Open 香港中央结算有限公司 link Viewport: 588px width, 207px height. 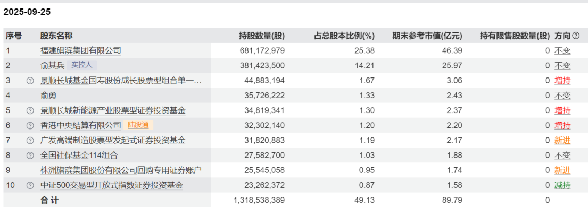pyautogui.click(x=81, y=125)
